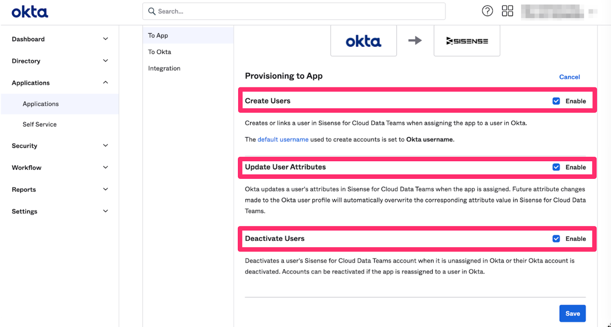Click the Security sidebar label
This screenshot has height=327, width=611.
[x=24, y=146]
